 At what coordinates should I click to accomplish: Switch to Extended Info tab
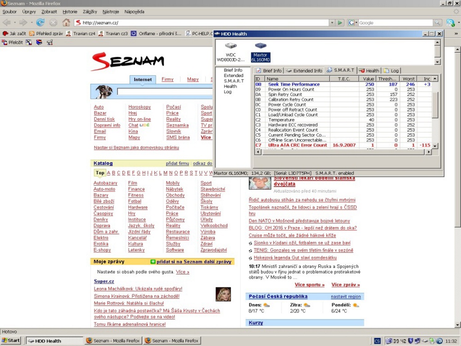(304, 71)
